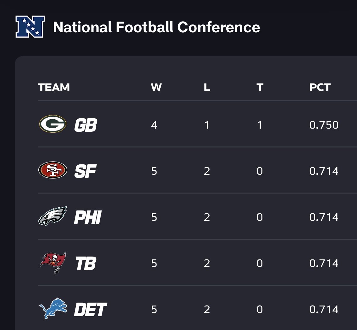Open the GB team link
Screen dimensions: 357x330
(86, 125)
